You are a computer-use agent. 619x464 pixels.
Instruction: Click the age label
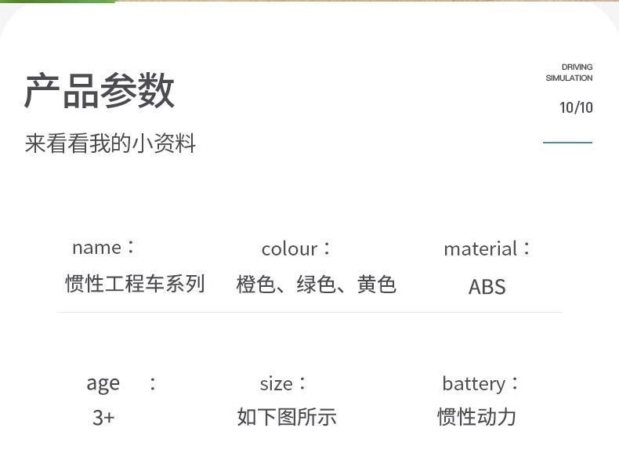[x=103, y=383]
